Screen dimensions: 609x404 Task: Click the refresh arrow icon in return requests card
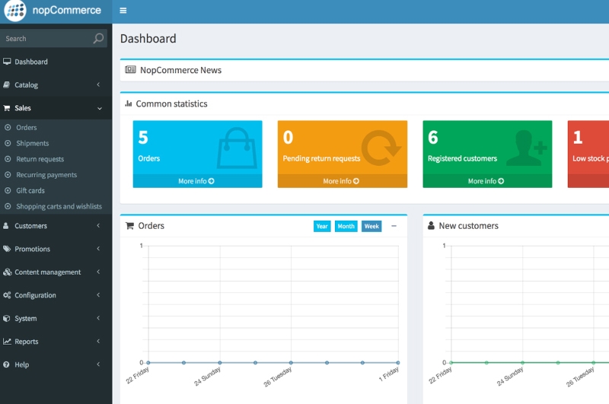[x=381, y=148]
